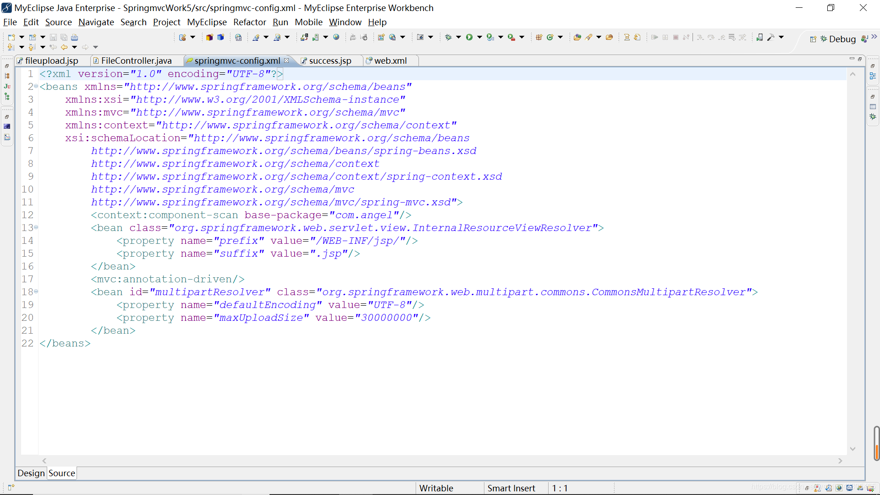
Task: Maximize the editor area
Action: pos(860,59)
